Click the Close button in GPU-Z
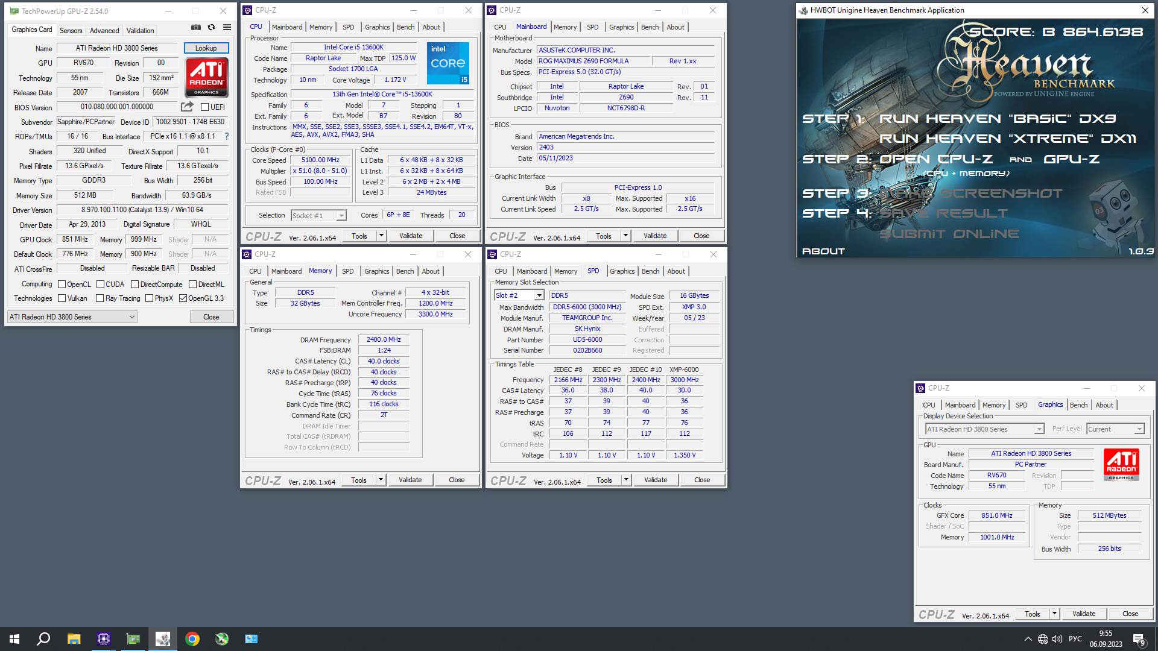 click(211, 317)
